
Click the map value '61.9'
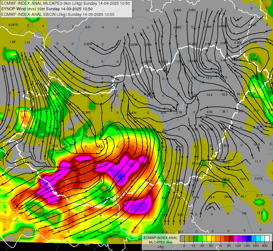196,197
